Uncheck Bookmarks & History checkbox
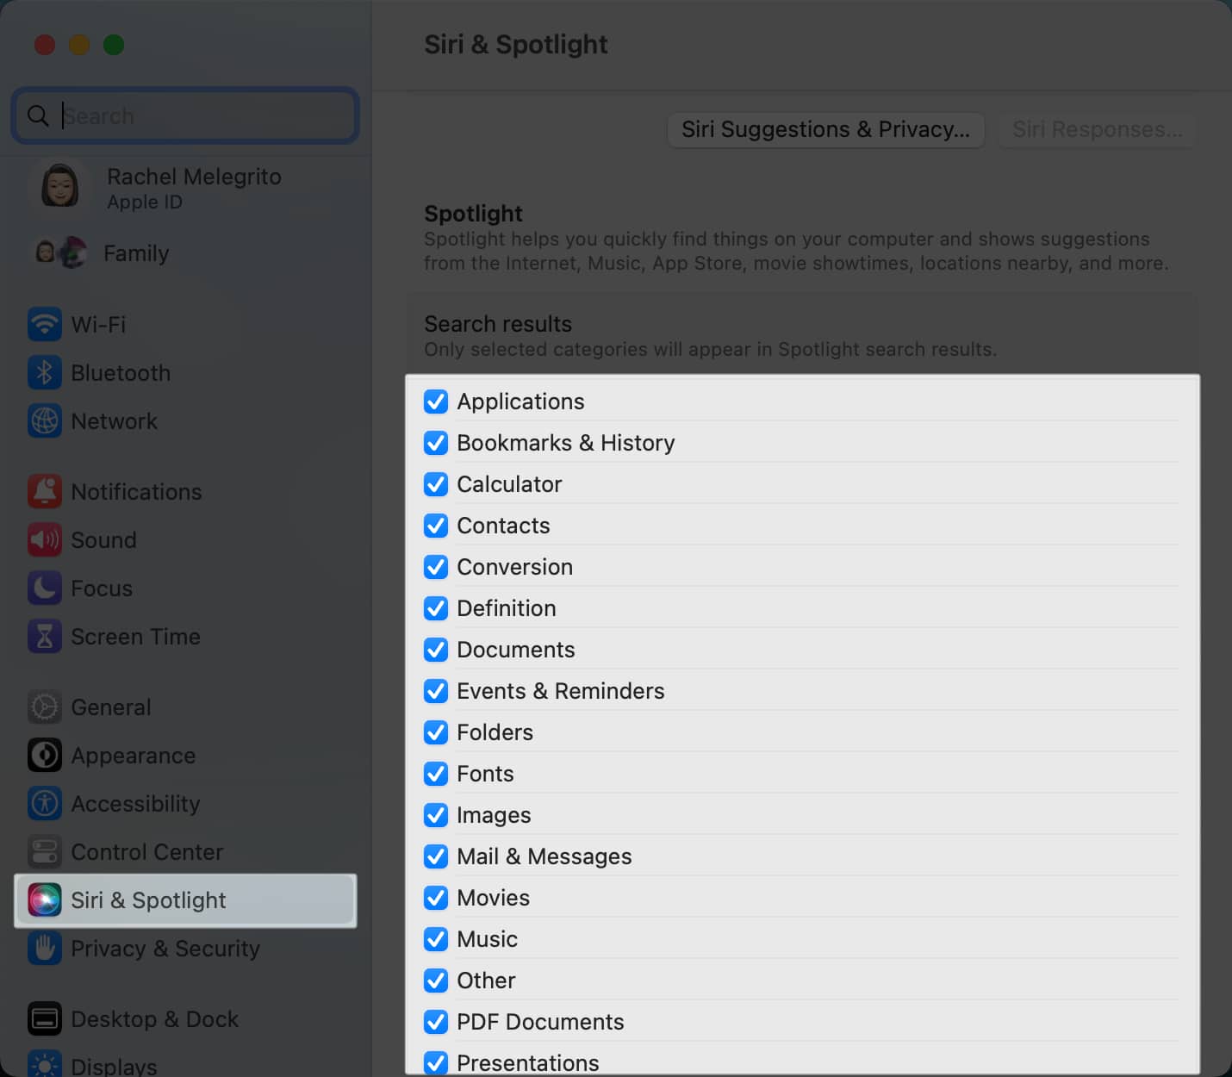This screenshot has width=1232, height=1077. (436, 443)
